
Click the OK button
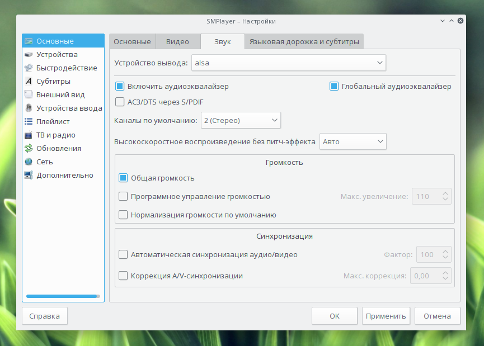335,316
